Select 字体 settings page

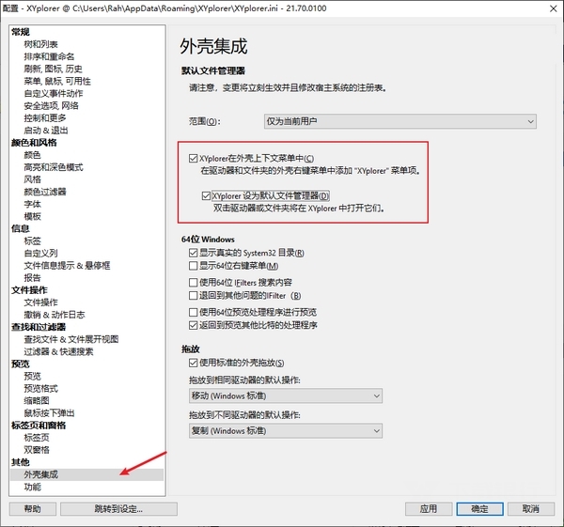pos(32,204)
